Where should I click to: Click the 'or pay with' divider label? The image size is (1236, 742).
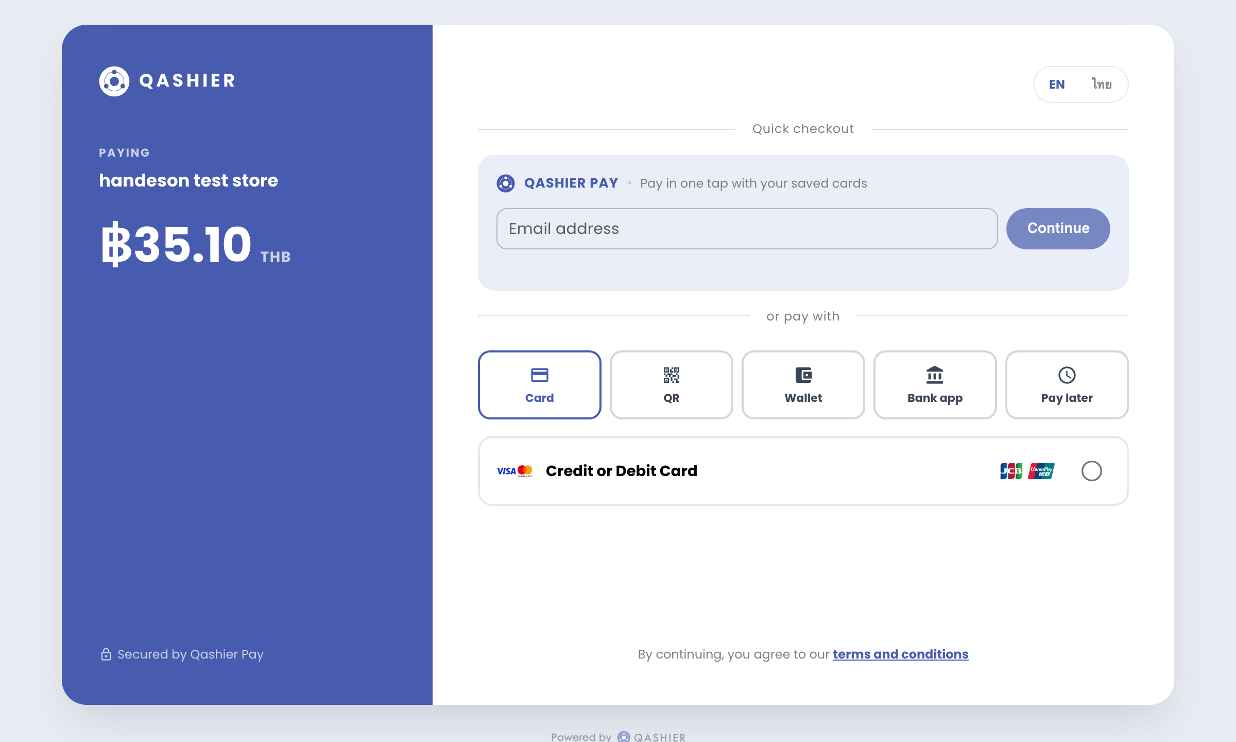[x=803, y=316]
